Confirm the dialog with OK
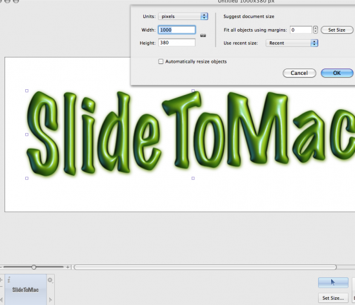 tap(337, 73)
